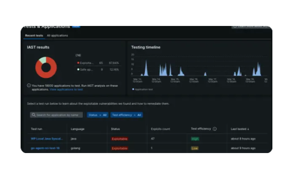
Task: Sort by the Last tested column header
Action: (240, 129)
